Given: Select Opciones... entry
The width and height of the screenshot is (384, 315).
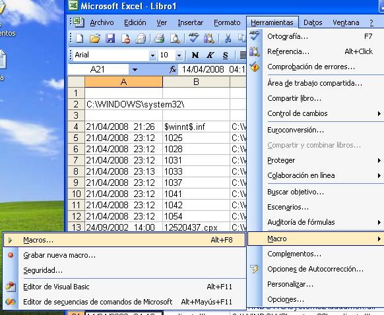Looking at the screenshot, I should 315,299.
